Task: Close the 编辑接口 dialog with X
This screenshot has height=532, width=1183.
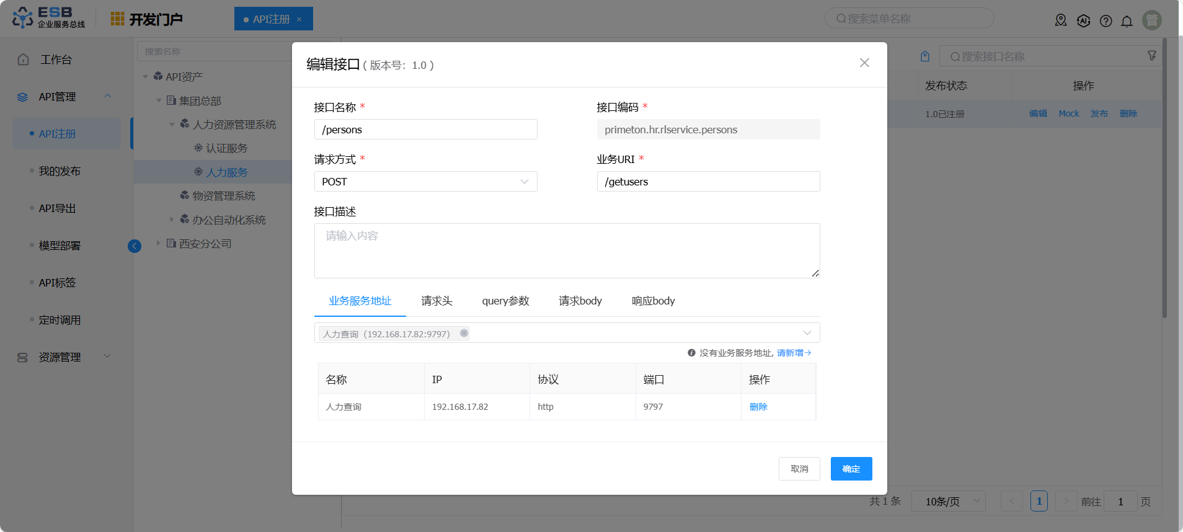Action: [x=864, y=63]
